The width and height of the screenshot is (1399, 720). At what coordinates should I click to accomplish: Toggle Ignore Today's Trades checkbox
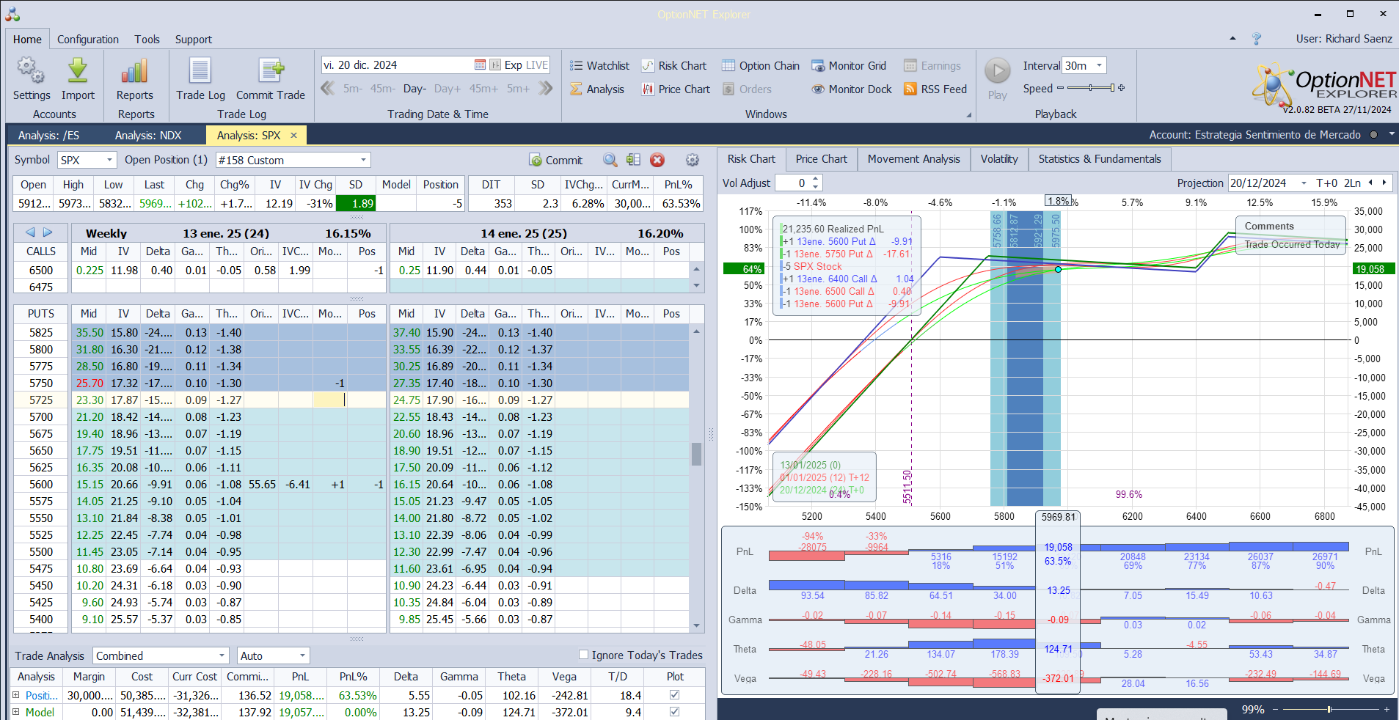[583, 655]
